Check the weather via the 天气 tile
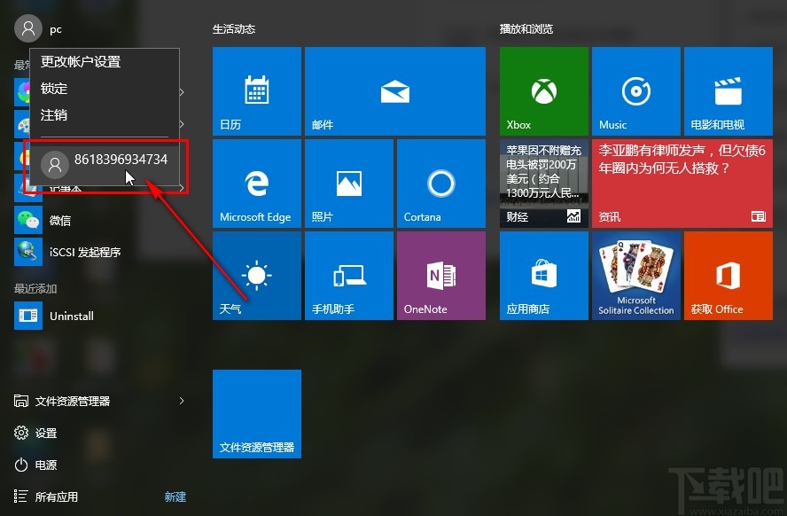The height and width of the screenshot is (516, 787). pyautogui.click(x=256, y=275)
